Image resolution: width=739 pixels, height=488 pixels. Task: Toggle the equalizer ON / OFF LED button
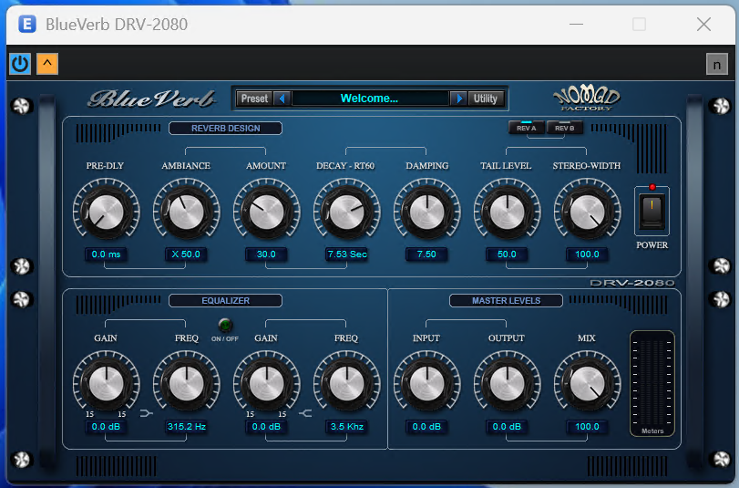pos(225,325)
